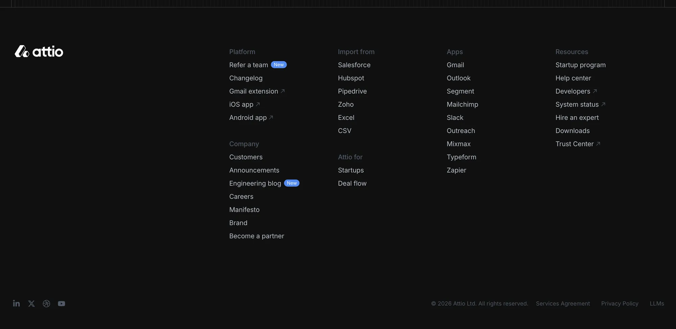Read the Manifesto page

pyautogui.click(x=244, y=210)
